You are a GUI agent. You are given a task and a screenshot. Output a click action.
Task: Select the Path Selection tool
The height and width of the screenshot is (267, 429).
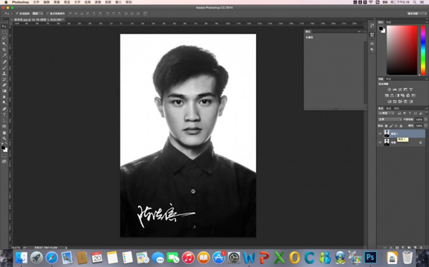click(x=4, y=121)
